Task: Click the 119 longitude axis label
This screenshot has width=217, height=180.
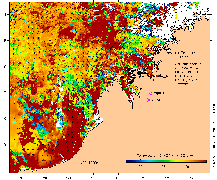Action: point(19,178)
